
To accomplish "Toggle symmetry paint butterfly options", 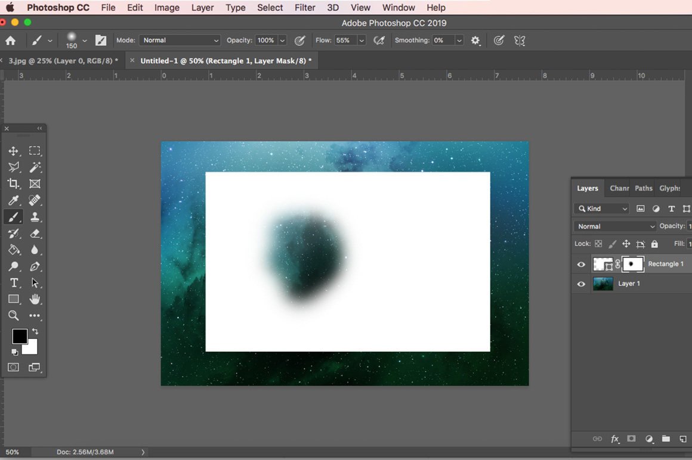I will [x=520, y=41].
